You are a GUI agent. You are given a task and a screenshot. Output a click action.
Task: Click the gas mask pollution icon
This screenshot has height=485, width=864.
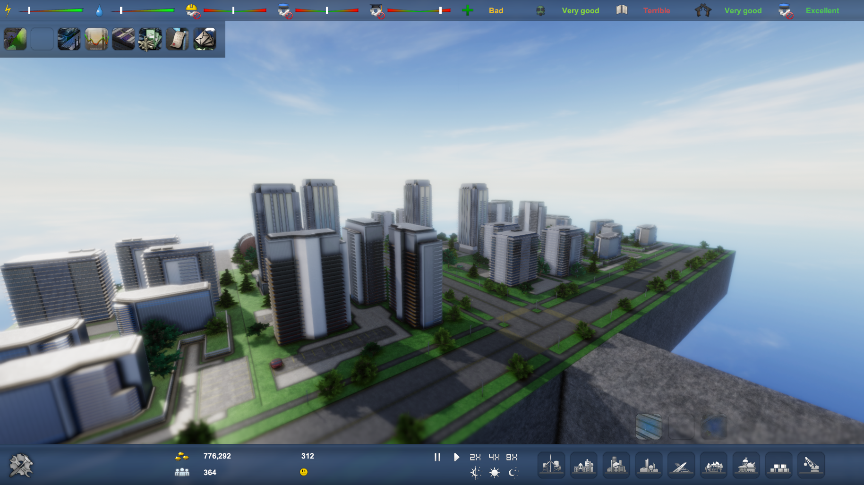tap(541, 10)
